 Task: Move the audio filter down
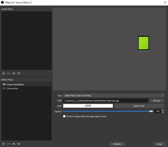click(19, 73)
